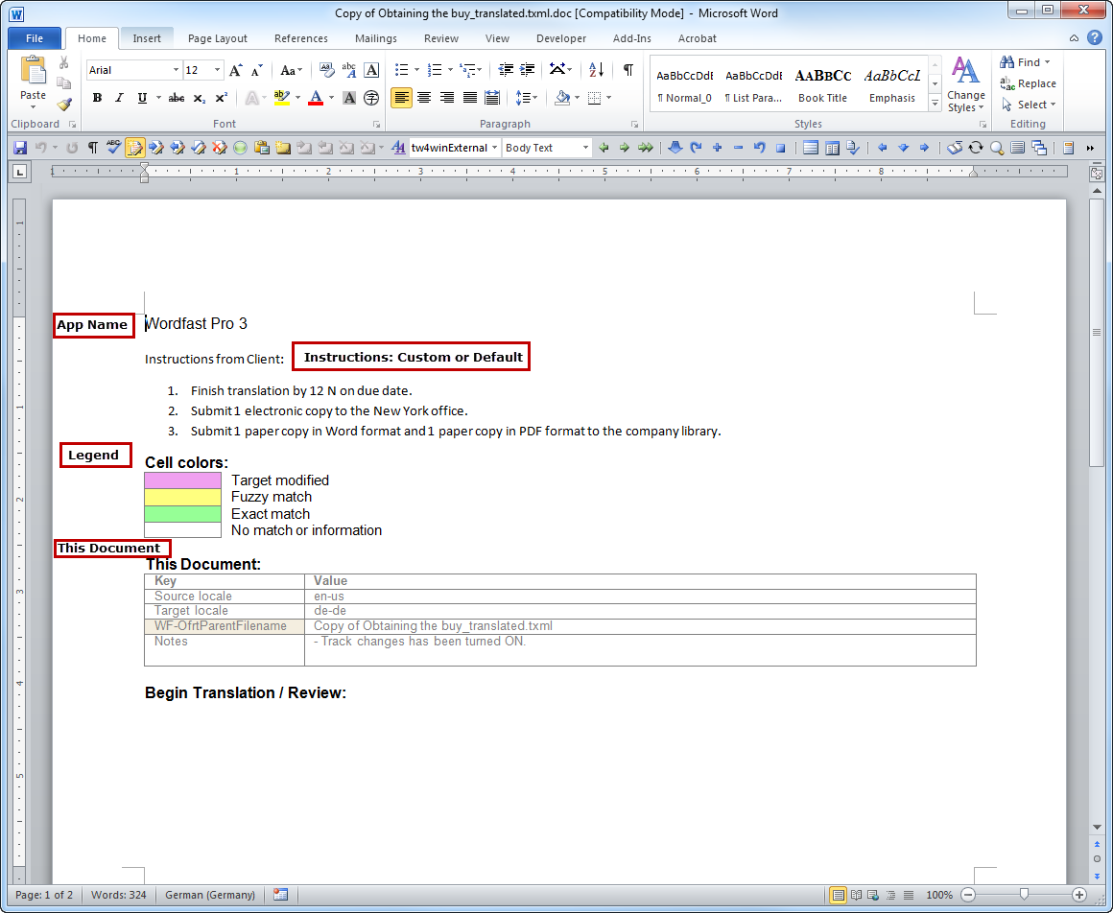Apply the red font color
This screenshot has width=1113, height=913.
(x=316, y=98)
